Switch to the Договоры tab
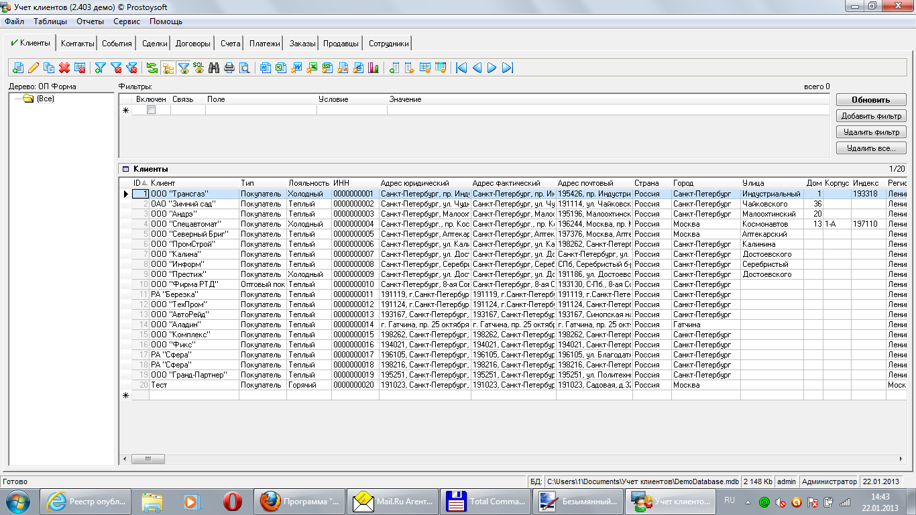This screenshot has width=916, height=515. 192,44
